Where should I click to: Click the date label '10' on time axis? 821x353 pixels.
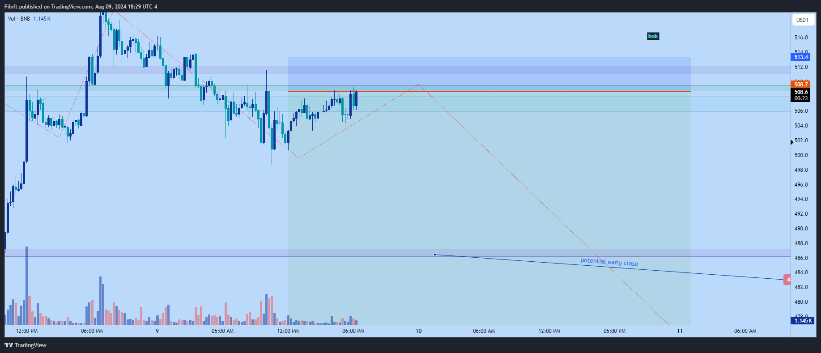coord(418,331)
